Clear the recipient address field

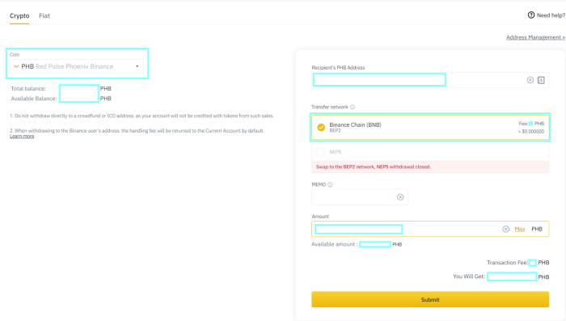[x=530, y=80]
